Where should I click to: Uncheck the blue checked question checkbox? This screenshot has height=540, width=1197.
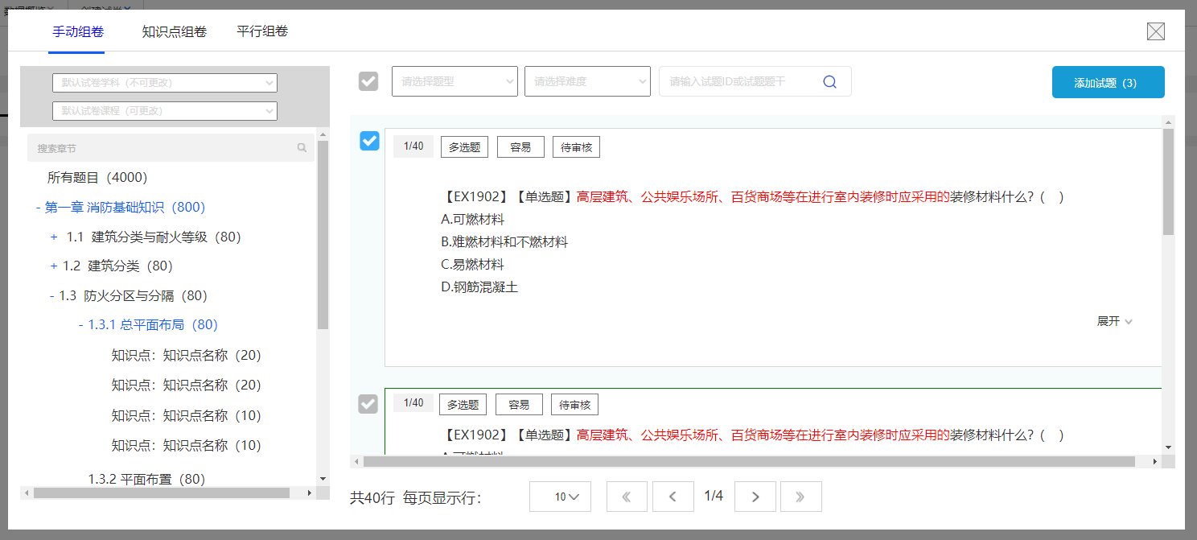(369, 141)
